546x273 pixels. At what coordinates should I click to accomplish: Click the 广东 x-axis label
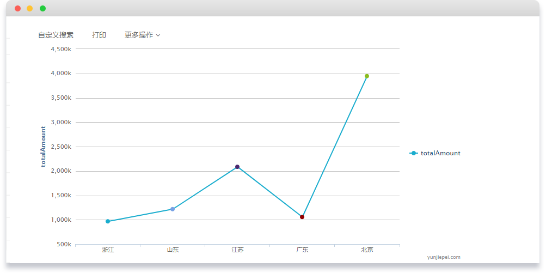[302, 250]
